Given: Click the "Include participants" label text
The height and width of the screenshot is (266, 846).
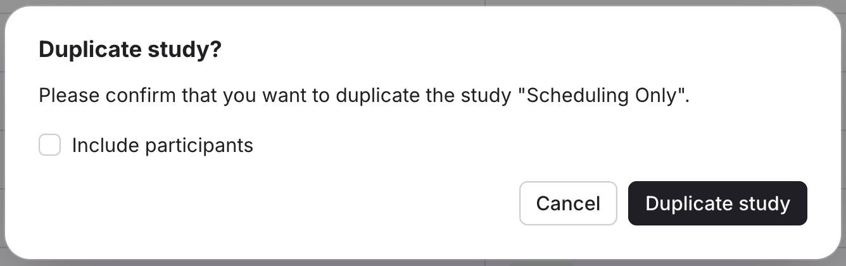Looking at the screenshot, I should [162, 146].
